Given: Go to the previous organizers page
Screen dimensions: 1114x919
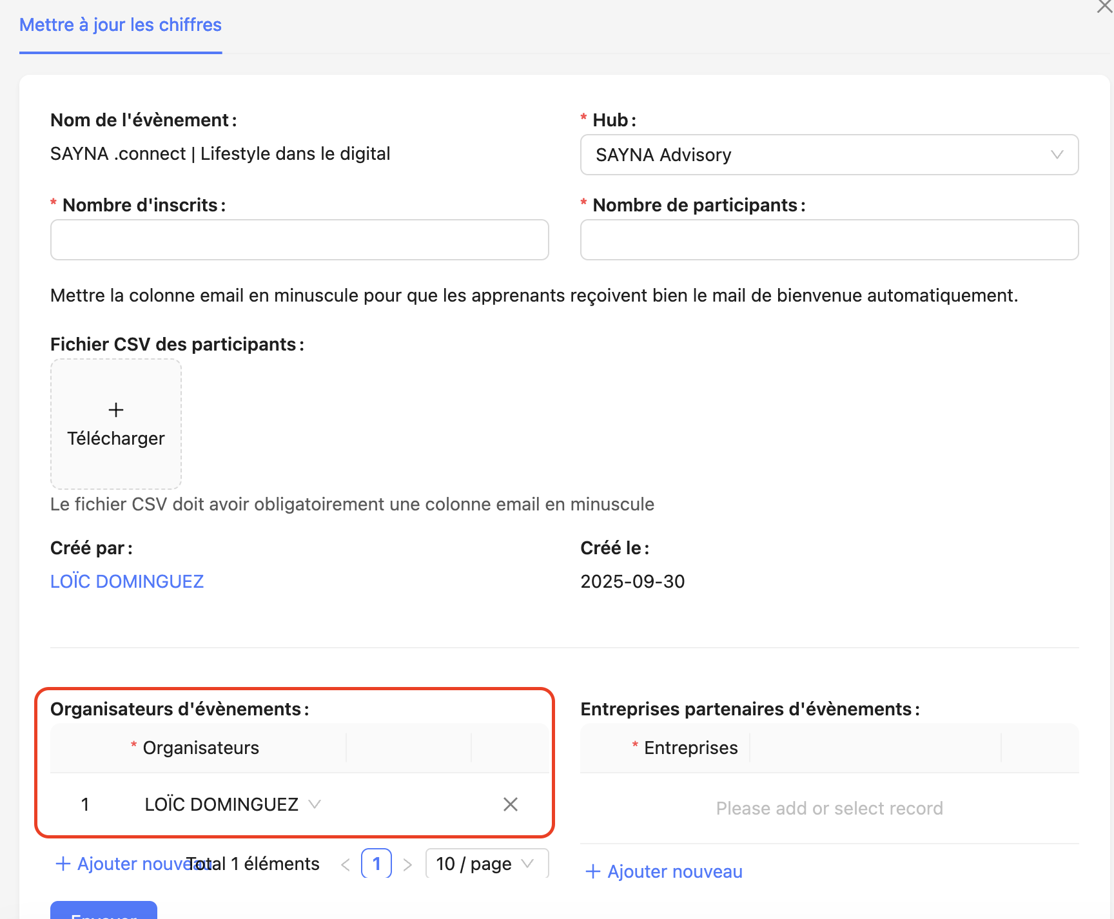Looking at the screenshot, I should [346, 865].
